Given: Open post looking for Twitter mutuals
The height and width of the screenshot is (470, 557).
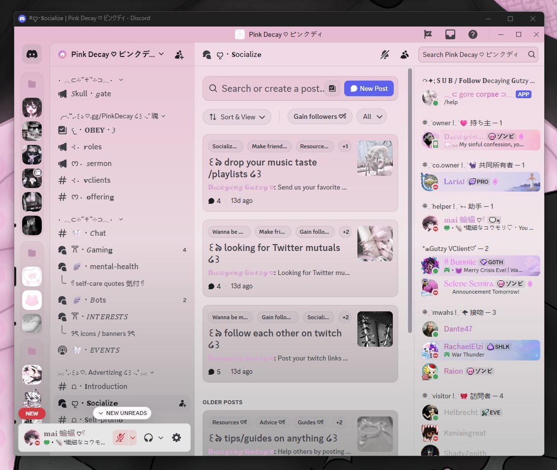Looking at the screenshot, I should pos(300,258).
